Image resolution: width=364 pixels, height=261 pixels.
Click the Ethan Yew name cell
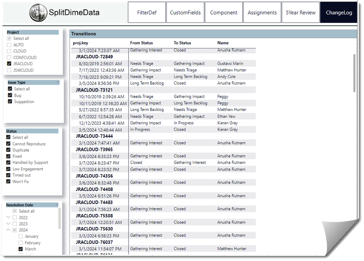(x=226, y=116)
